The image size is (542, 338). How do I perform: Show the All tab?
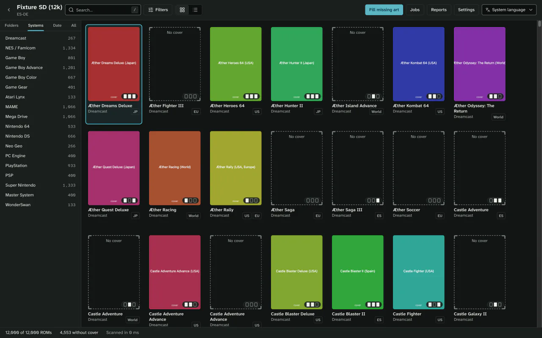(x=74, y=25)
